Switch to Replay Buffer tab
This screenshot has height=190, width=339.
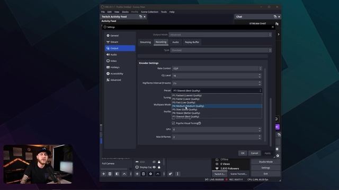coord(192,42)
